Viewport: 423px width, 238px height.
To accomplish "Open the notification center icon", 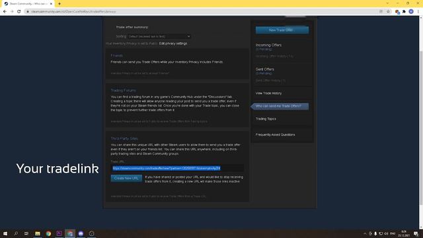I will tap(416, 233).
